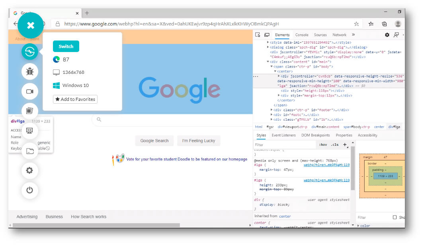Viewport: 422px width, 245px height.
Task: Toggle the :hov element state pane
Action: click(x=323, y=145)
